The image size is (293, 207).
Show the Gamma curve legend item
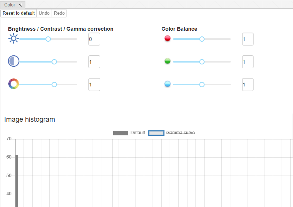pyautogui.click(x=172, y=133)
